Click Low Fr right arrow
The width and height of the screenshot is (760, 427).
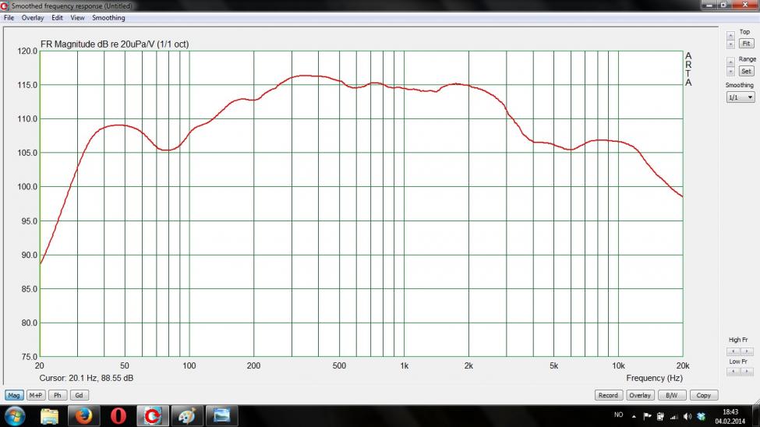747,371
